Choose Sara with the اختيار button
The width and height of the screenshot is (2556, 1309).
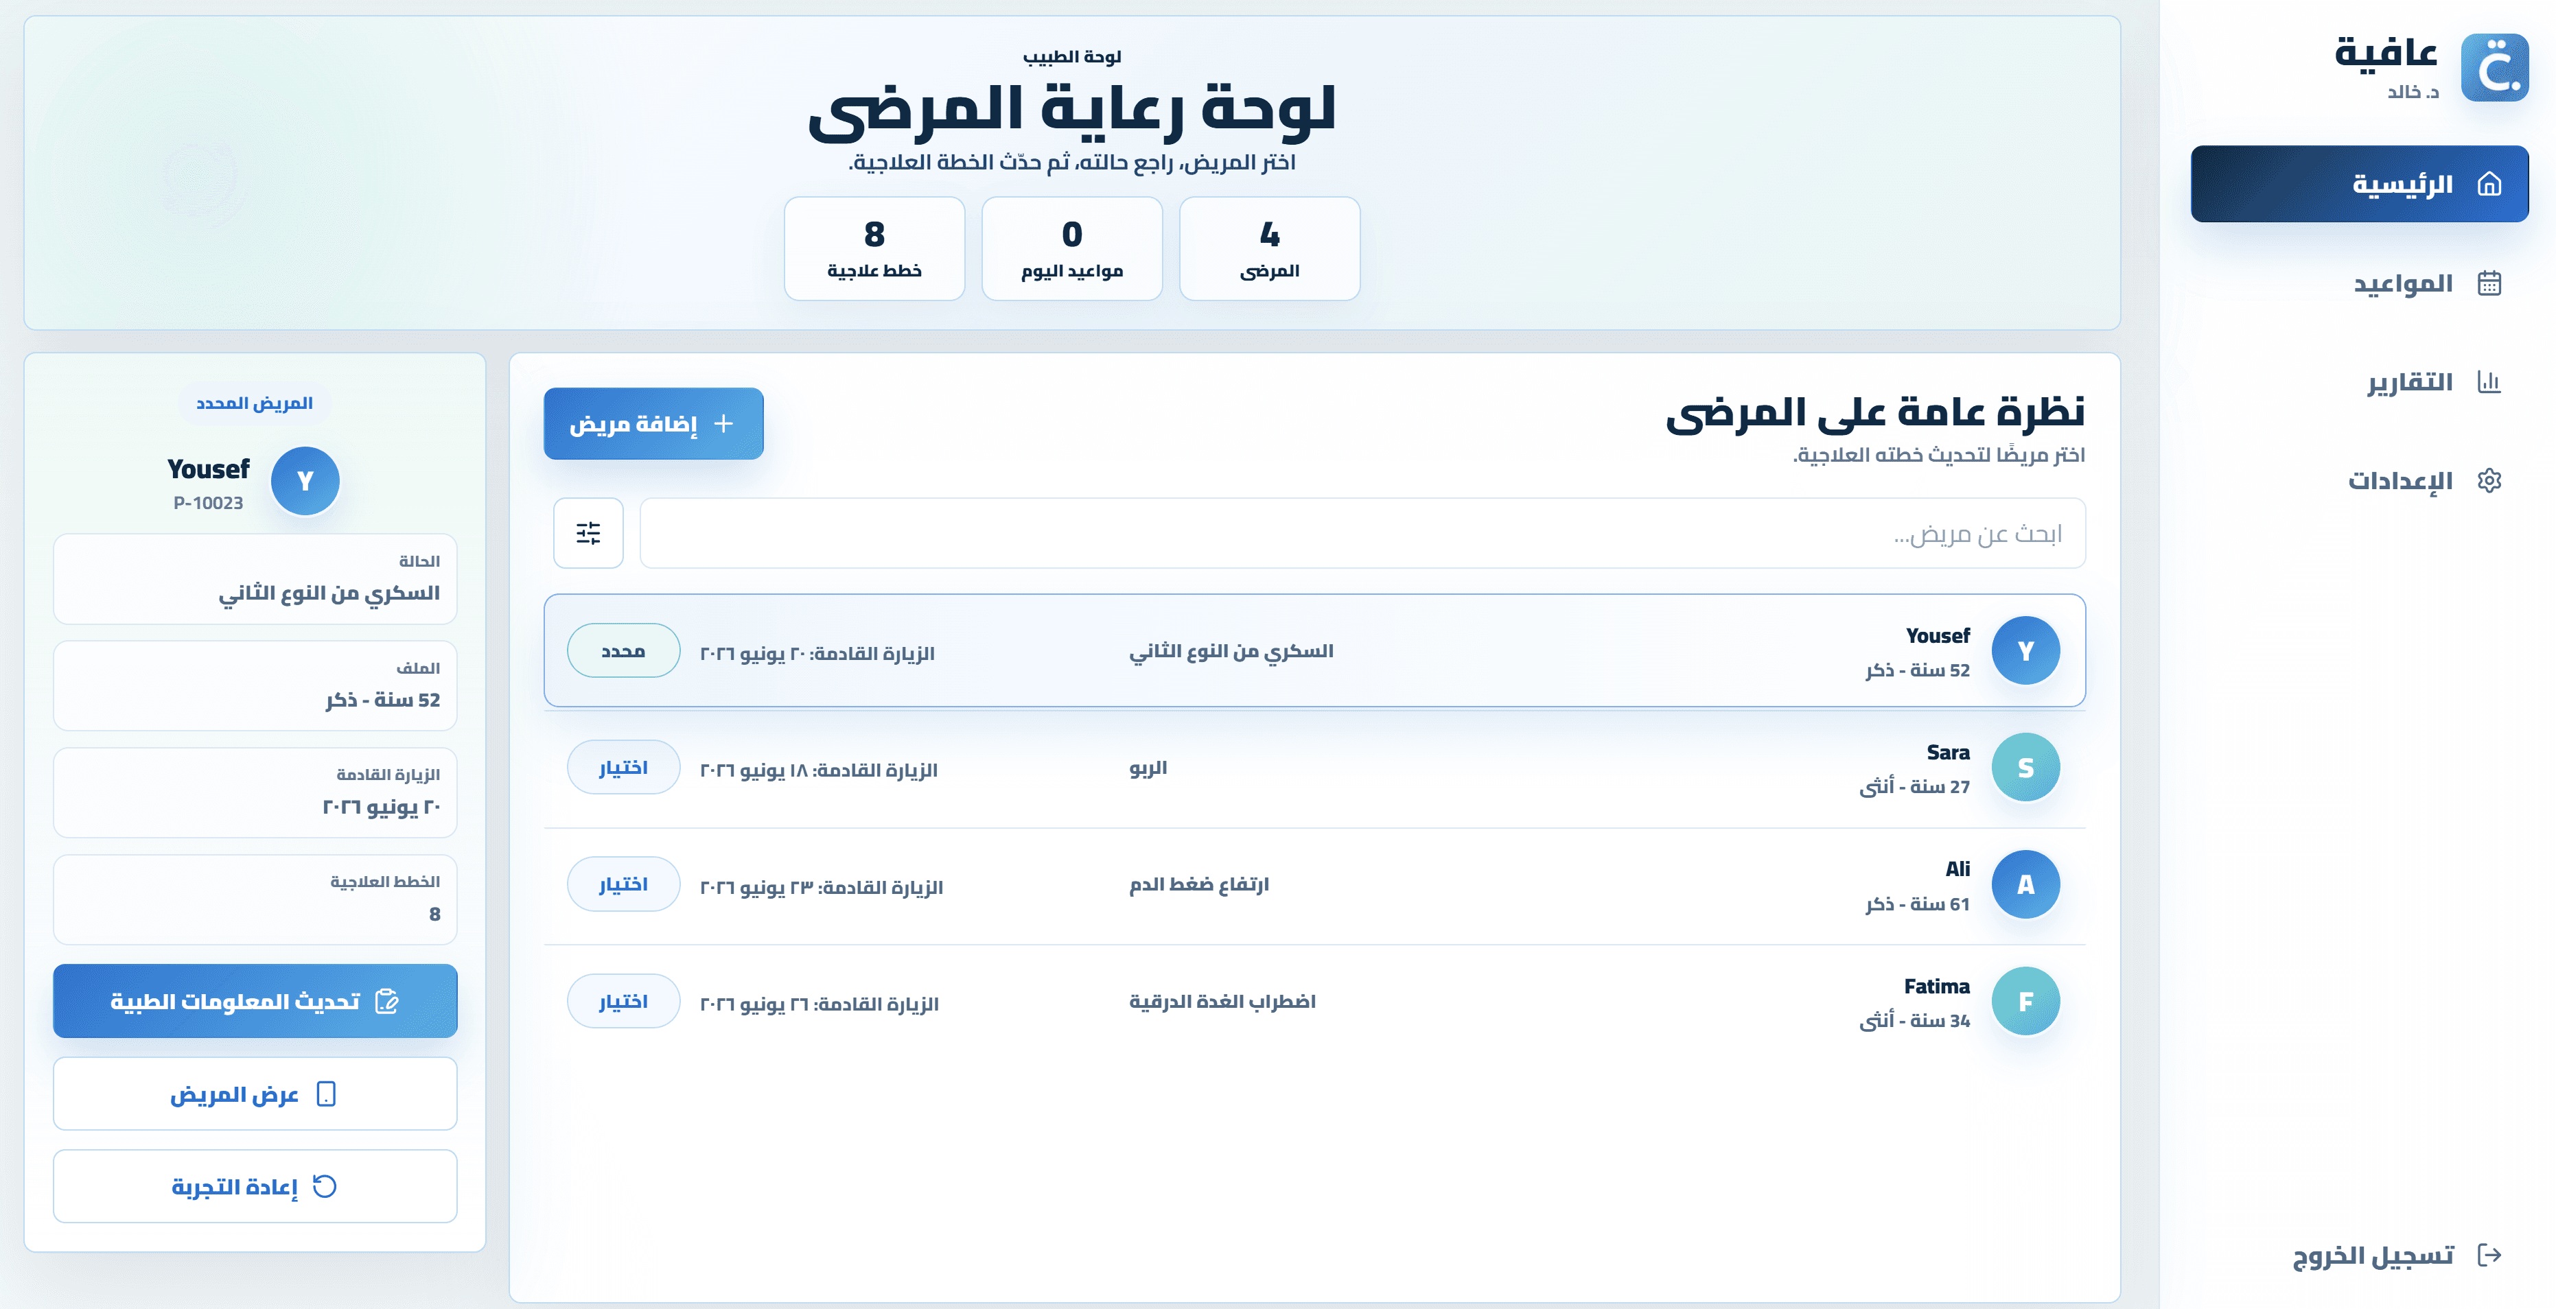[x=623, y=768]
